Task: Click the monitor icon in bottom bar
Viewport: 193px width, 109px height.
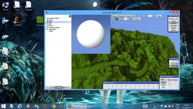Action: pos(54,88)
